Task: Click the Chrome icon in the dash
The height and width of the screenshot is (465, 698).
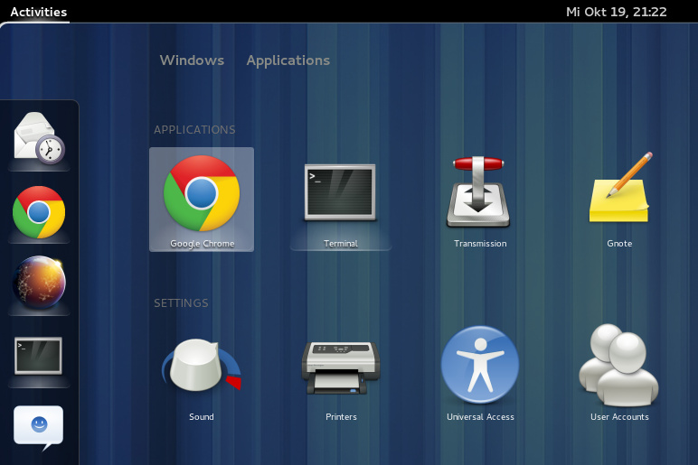Action: [x=39, y=212]
